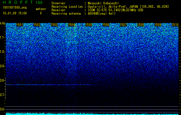Click the Receiving antenna label
Screen dimensions: 181x115
(66, 14)
